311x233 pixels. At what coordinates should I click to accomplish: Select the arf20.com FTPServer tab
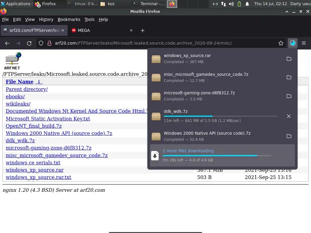tap(34, 30)
